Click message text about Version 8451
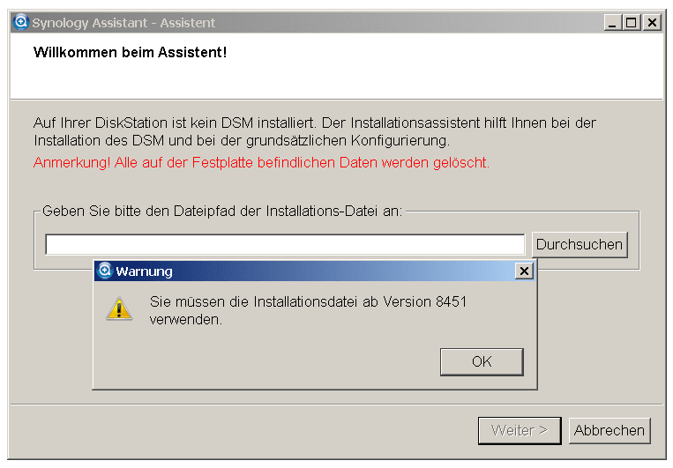 point(308,310)
